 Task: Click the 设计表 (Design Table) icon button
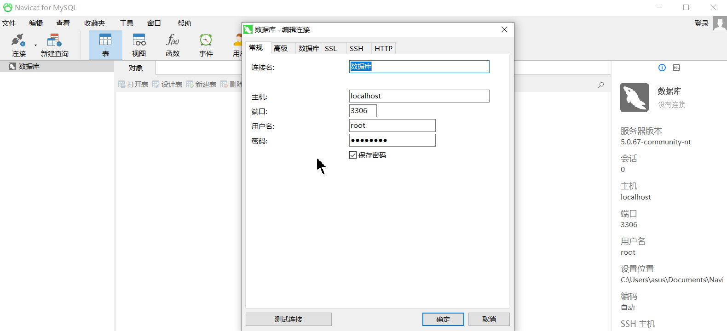click(167, 84)
